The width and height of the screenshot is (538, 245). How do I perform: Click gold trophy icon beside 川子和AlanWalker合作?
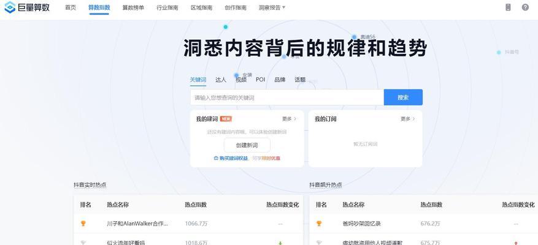pos(83,224)
